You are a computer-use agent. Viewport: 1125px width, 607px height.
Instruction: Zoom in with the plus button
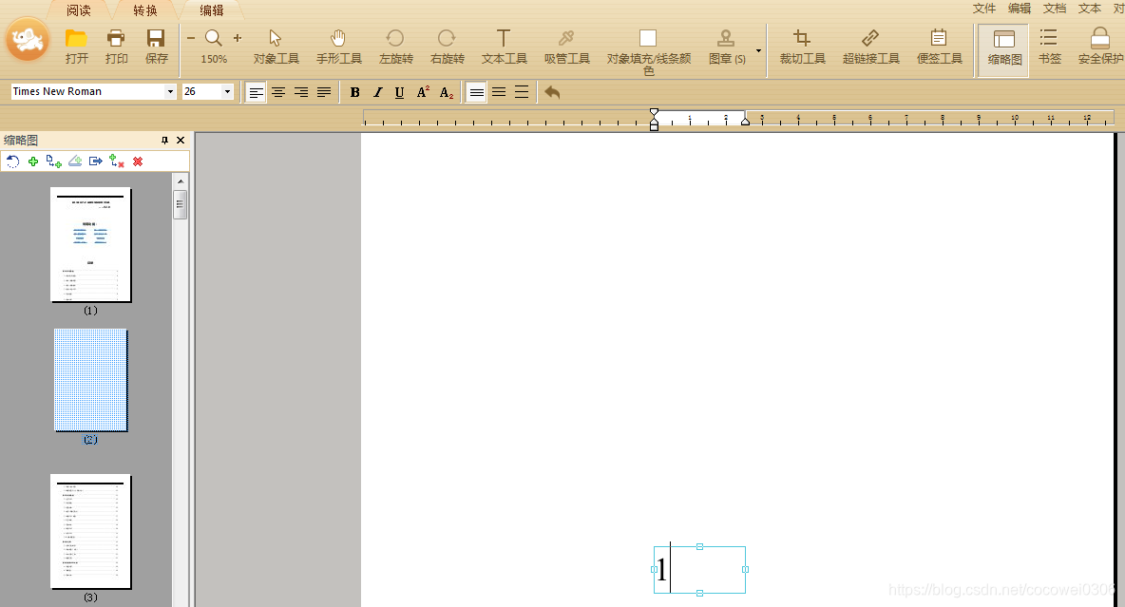pos(238,38)
